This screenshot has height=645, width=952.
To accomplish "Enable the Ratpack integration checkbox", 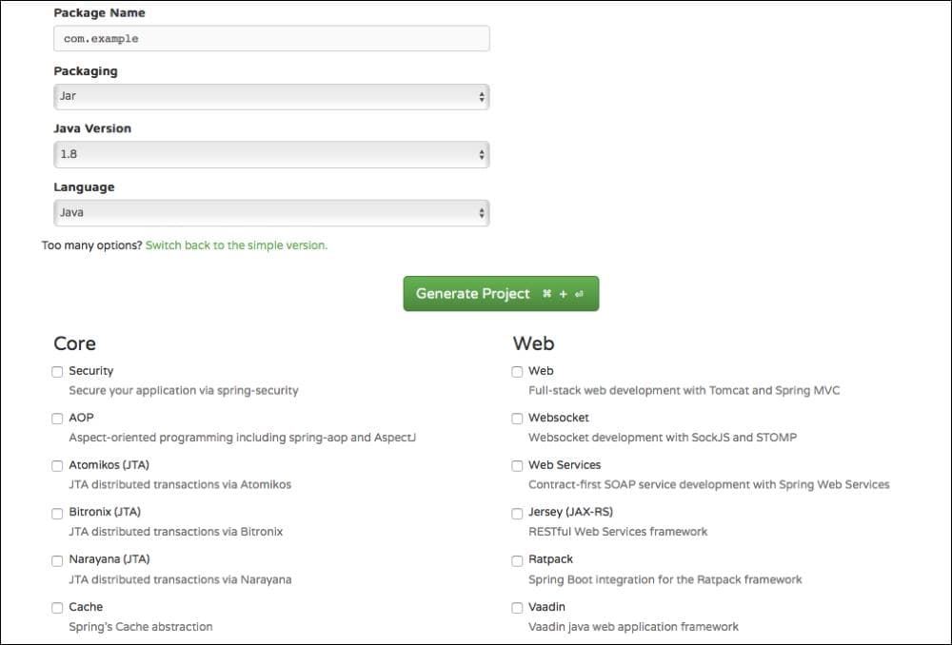I will [x=517, y=560].
